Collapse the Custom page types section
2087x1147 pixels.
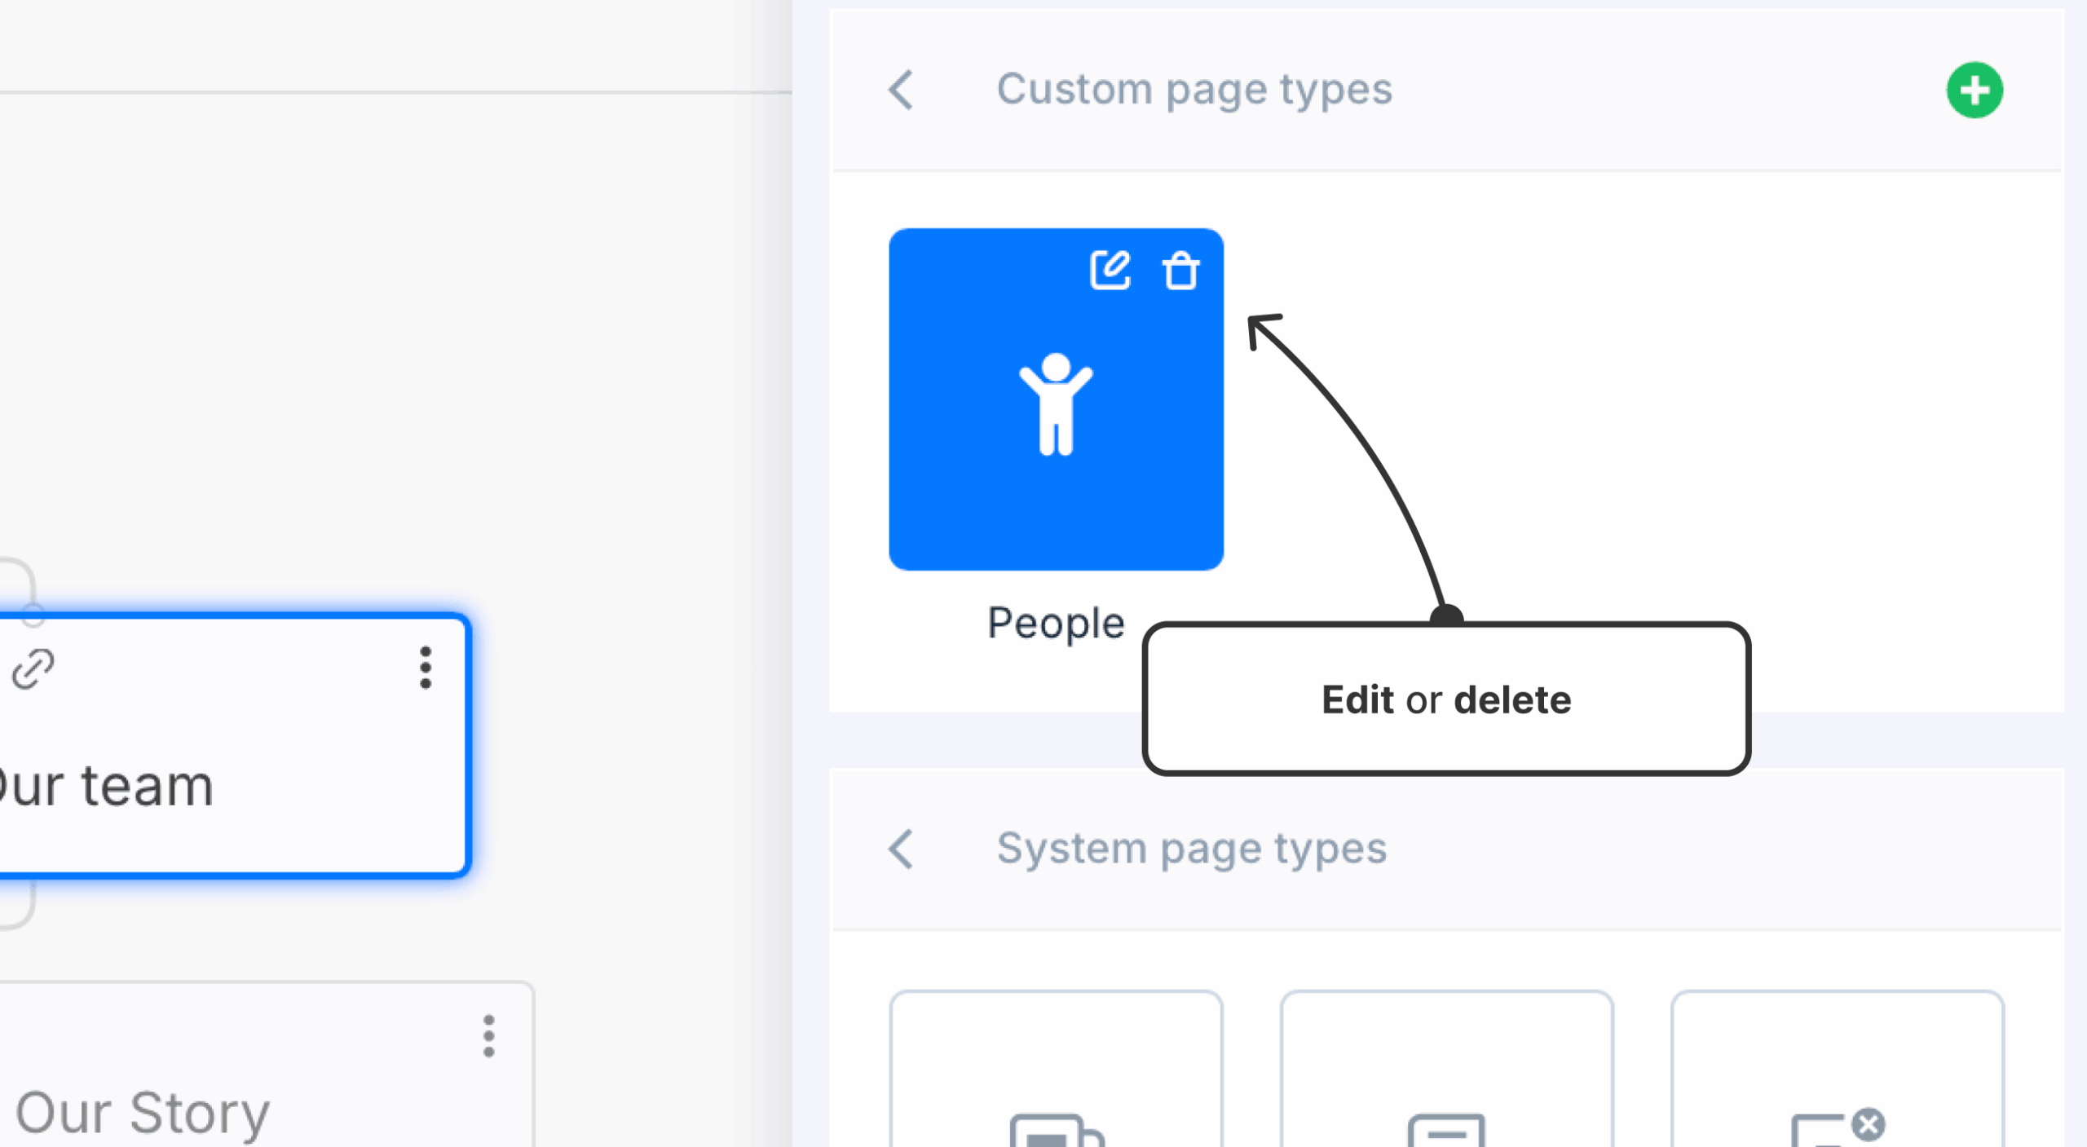902,90
